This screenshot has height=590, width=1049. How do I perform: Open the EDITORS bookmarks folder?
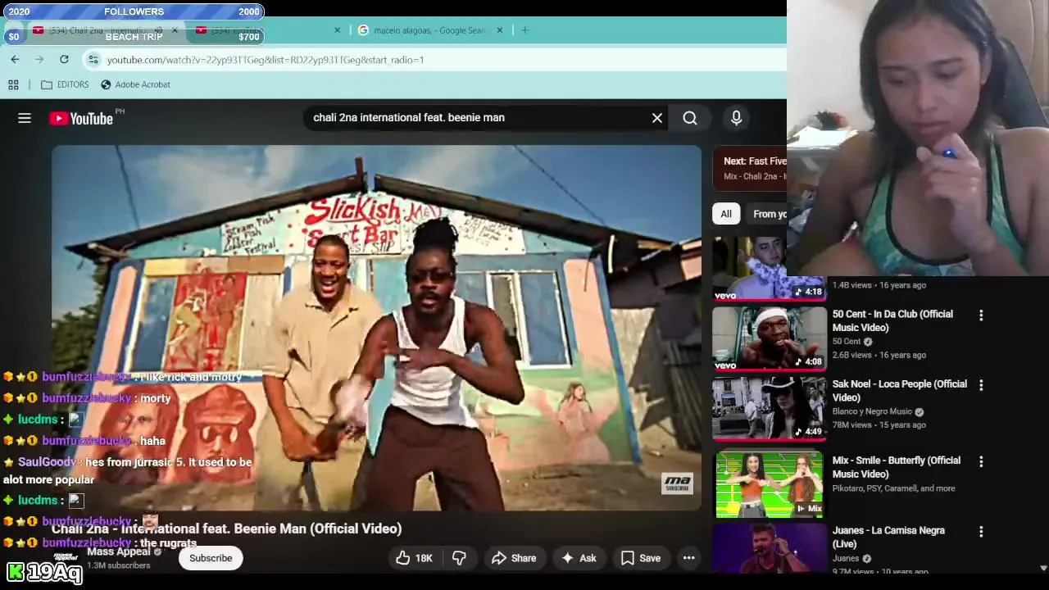65,84
